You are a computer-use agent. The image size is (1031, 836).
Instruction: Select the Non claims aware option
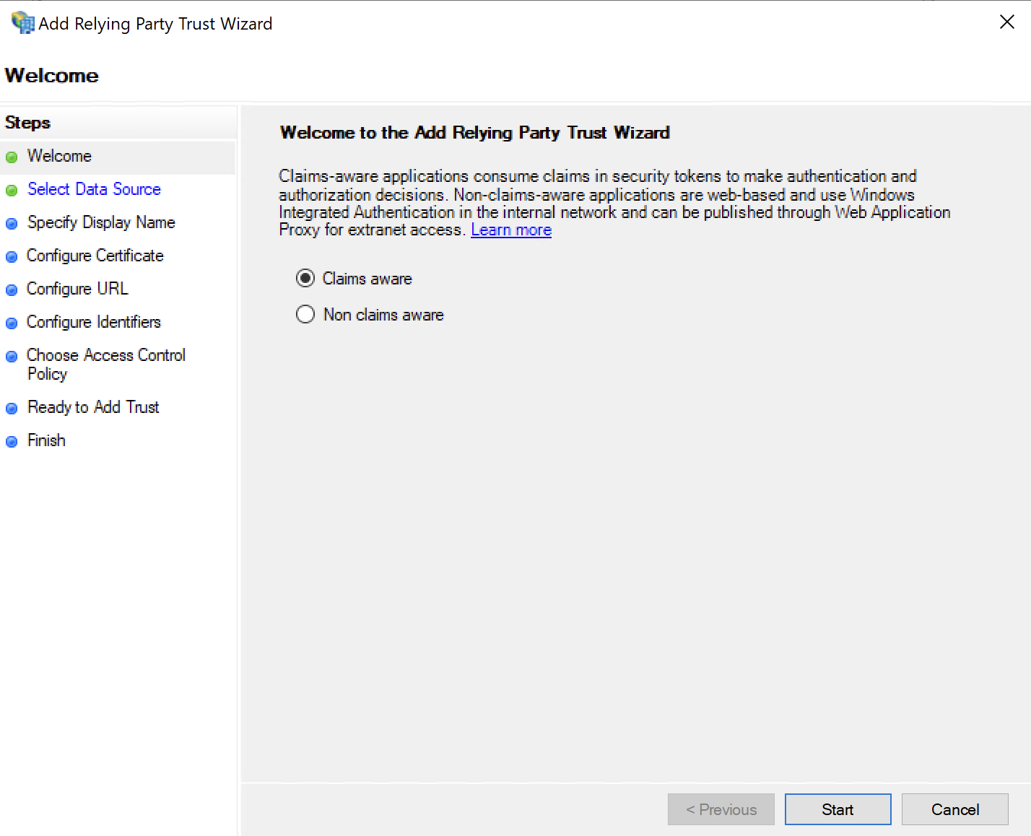point(305,314)
